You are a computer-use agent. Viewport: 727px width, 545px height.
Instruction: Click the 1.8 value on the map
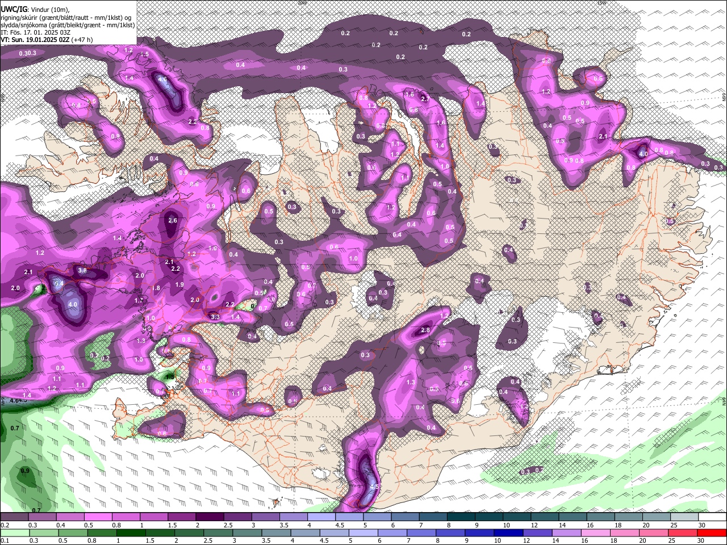click(157, 288)
